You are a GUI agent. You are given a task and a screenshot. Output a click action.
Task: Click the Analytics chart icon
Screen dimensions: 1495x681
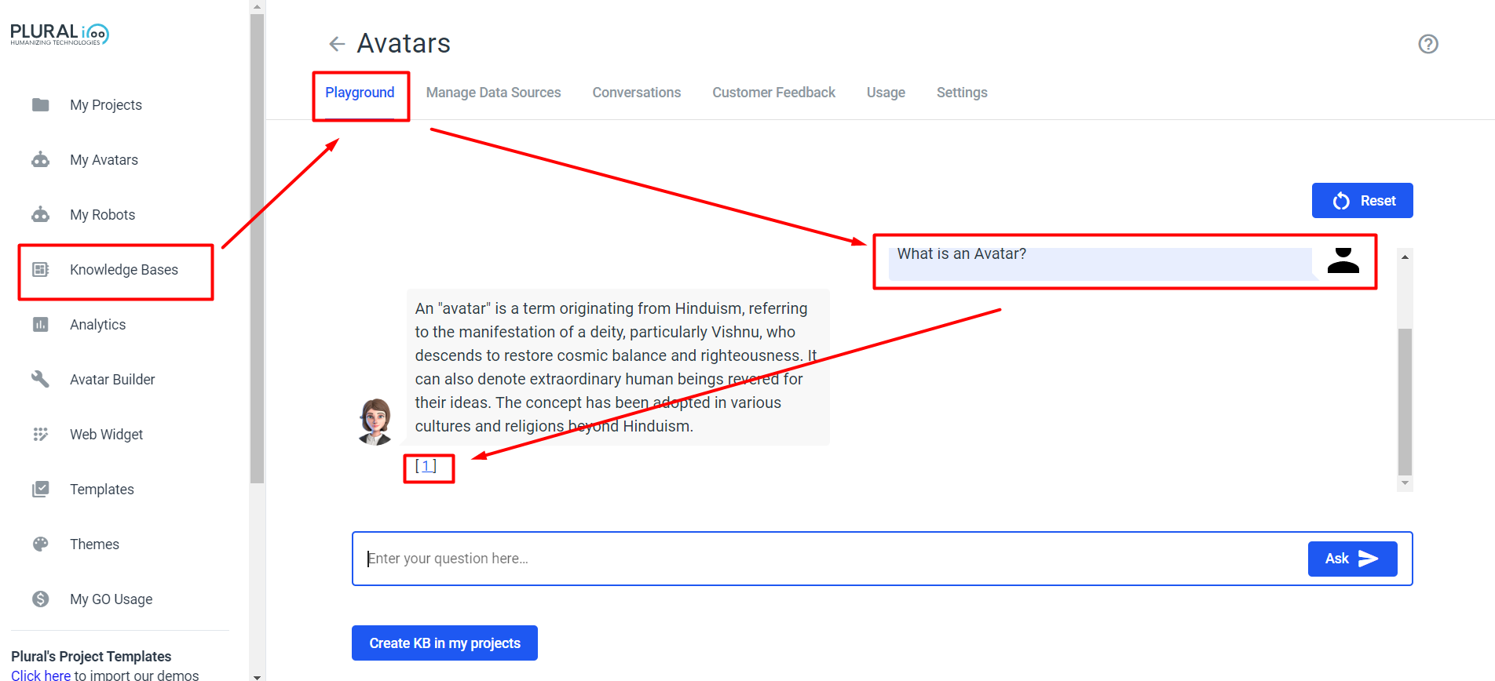tap(41, 324)
